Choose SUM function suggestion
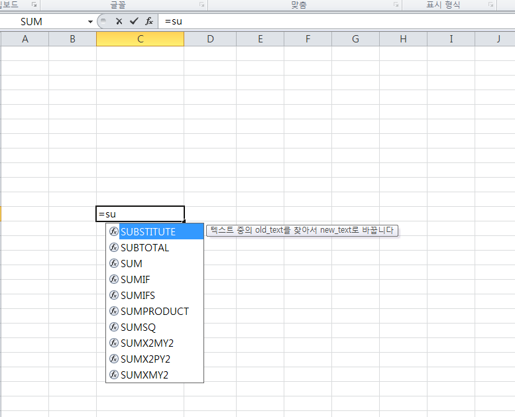The height and width of the screenshot is (417, 515). [x=154, y=264]
